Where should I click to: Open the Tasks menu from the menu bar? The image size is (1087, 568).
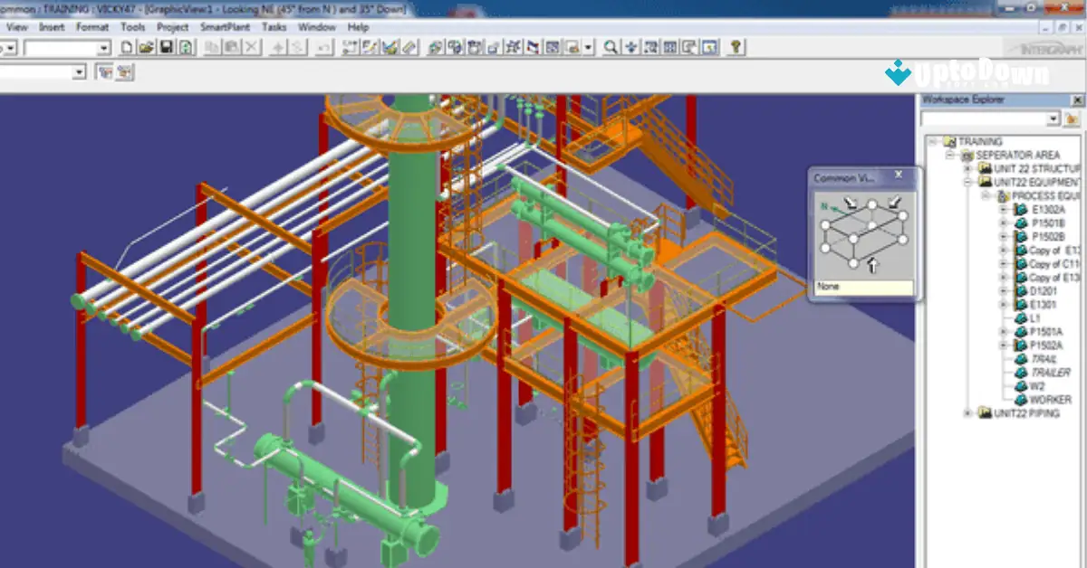tap(275, 27)
